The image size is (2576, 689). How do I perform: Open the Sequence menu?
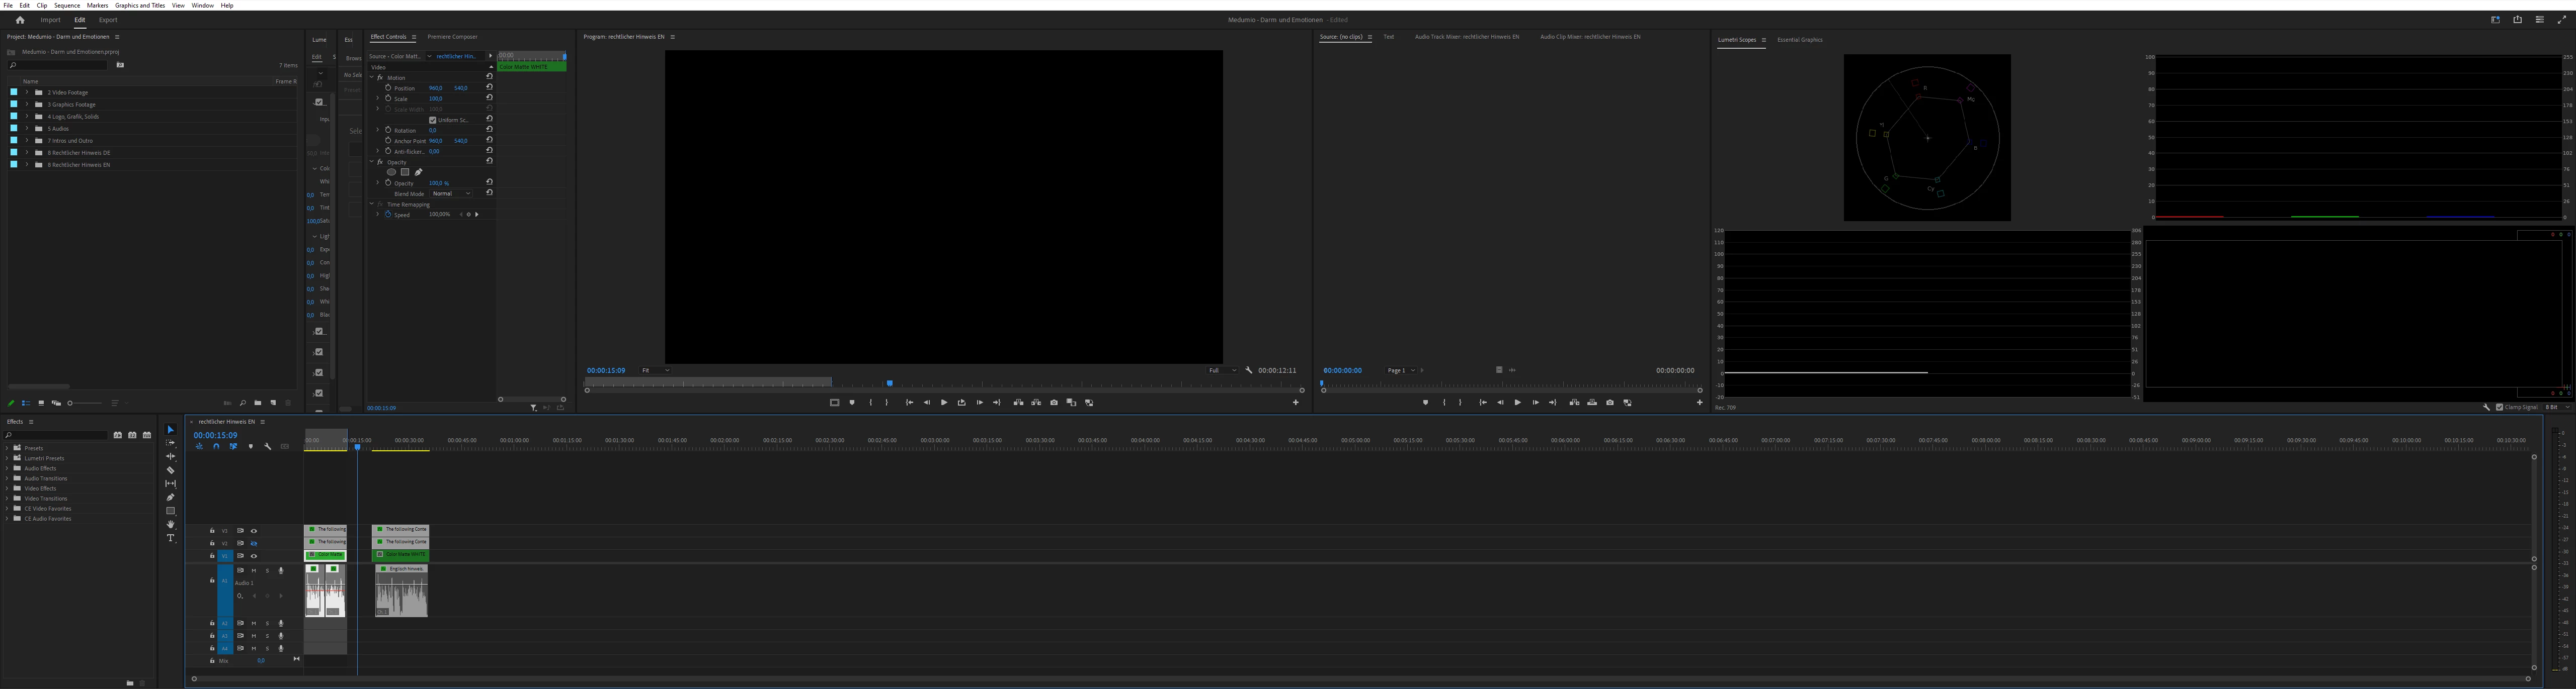pyautogui.click(x=67, y=5)
